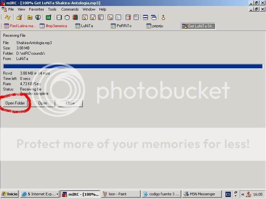Open the Help menu
Viewport: 266px width, 199px height.
pyautogui.click(x=103, y=9)
